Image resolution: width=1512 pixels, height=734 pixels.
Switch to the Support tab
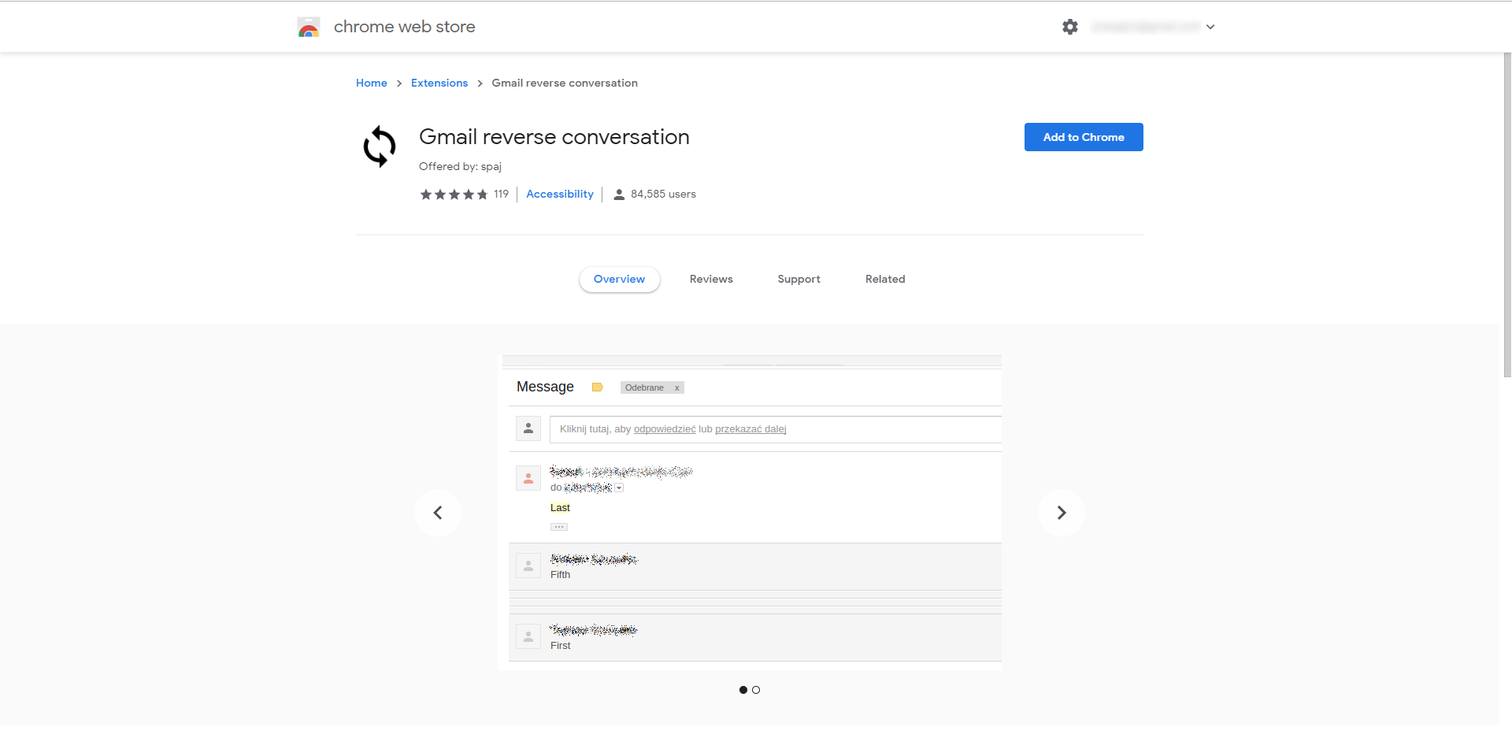pyautogui.click(x=799, y=279)
